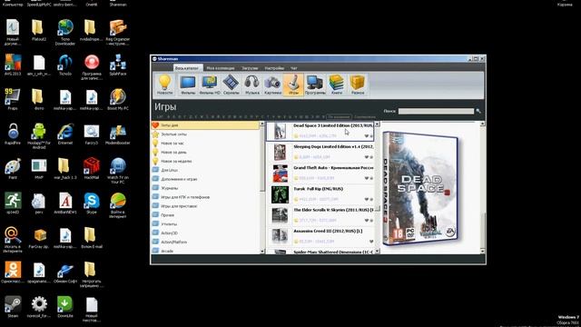Select the Золотые хиты list row
The image size is (581, 327).
205,134
